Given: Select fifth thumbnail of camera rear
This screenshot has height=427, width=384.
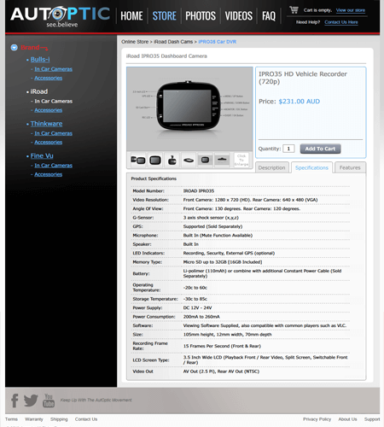Looking at the screenshot, I should 205,160.
